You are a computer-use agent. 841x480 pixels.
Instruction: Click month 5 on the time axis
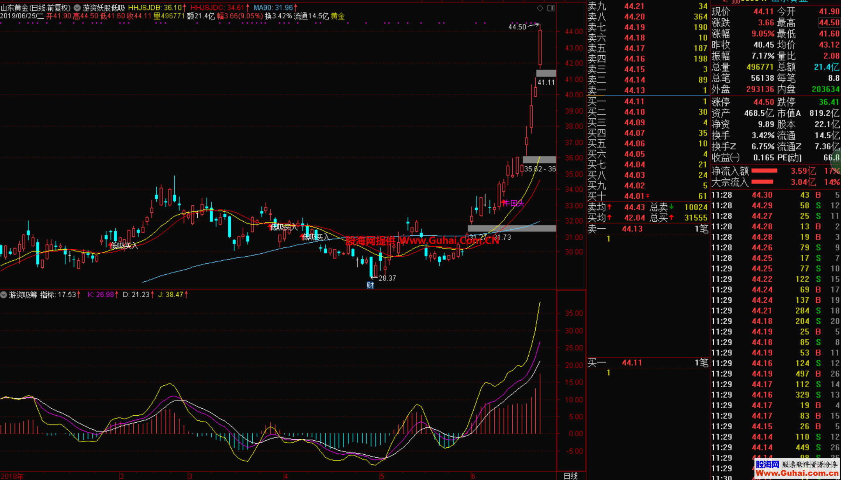click(382, 476)
